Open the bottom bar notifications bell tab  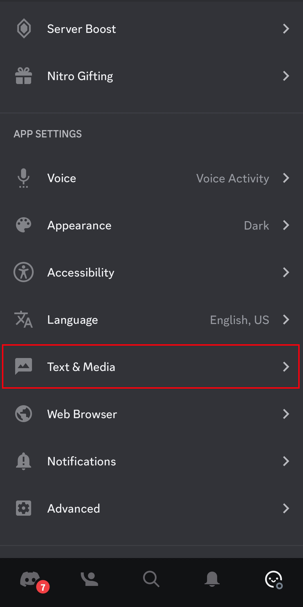pyautogui.click(x=212, y=579)
